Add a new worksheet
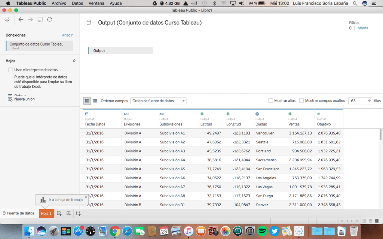 click(x=59, y=213)
